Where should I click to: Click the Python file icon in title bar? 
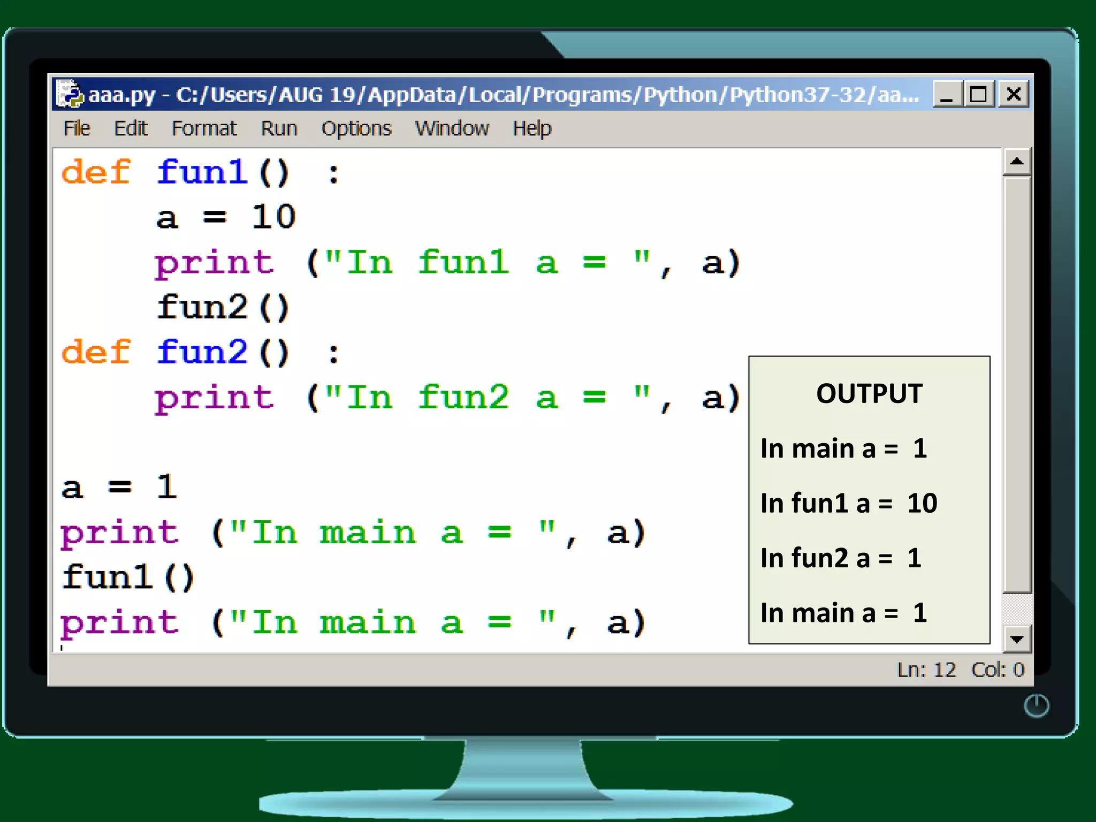pos(70,94)
